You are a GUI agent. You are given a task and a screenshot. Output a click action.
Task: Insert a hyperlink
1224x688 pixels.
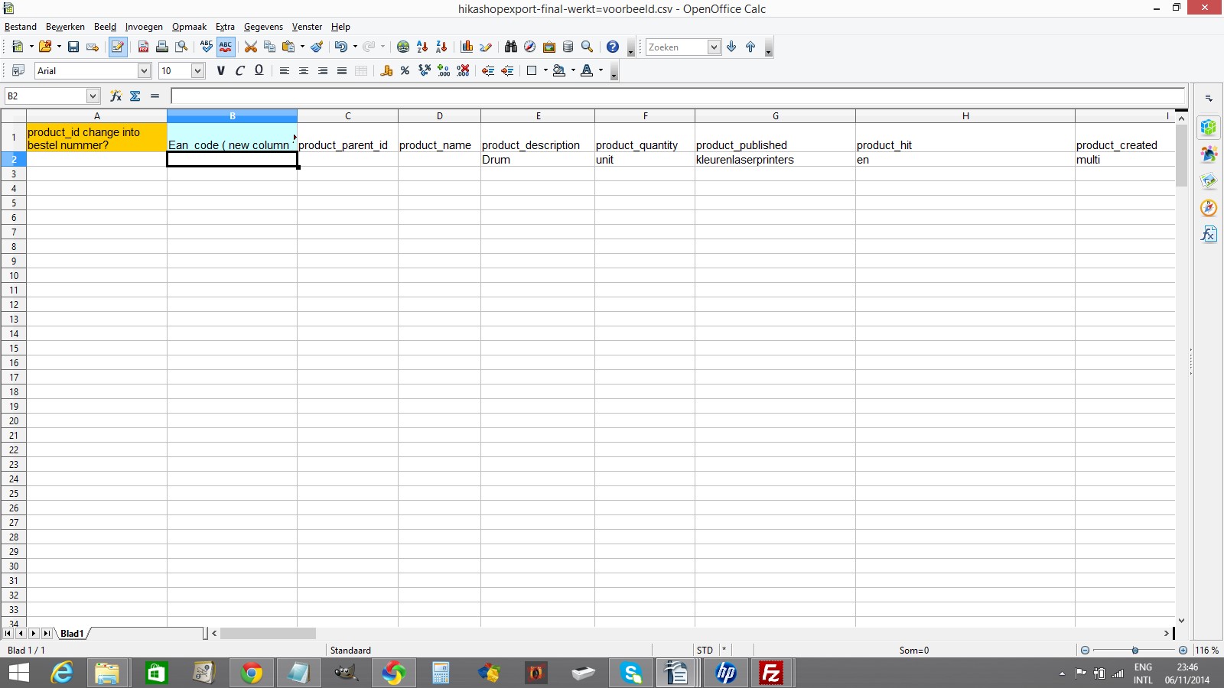pos(403,47)
